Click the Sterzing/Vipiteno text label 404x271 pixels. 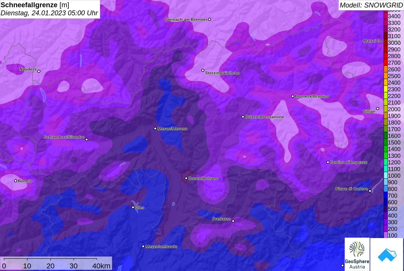(222, 73)
